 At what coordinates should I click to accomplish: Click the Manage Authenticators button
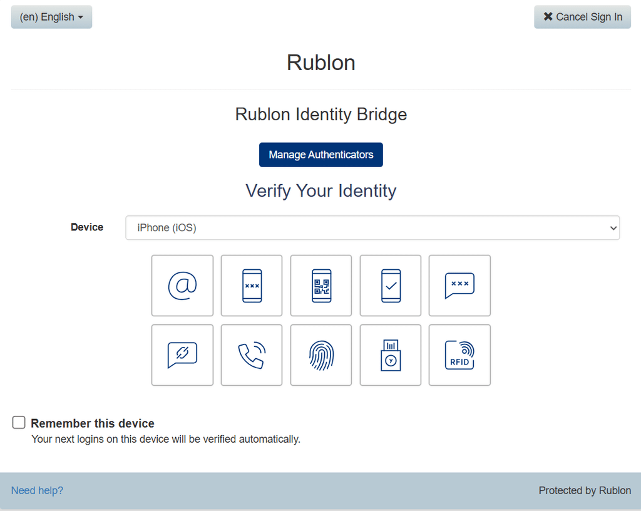pyautogui.click(x=321, y=155)
